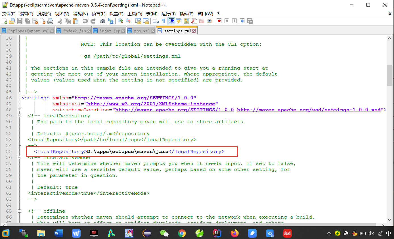Viewport: 394px width, 239px height.
Task: Open WeChat from the taskbar
Action: point(164,233)
